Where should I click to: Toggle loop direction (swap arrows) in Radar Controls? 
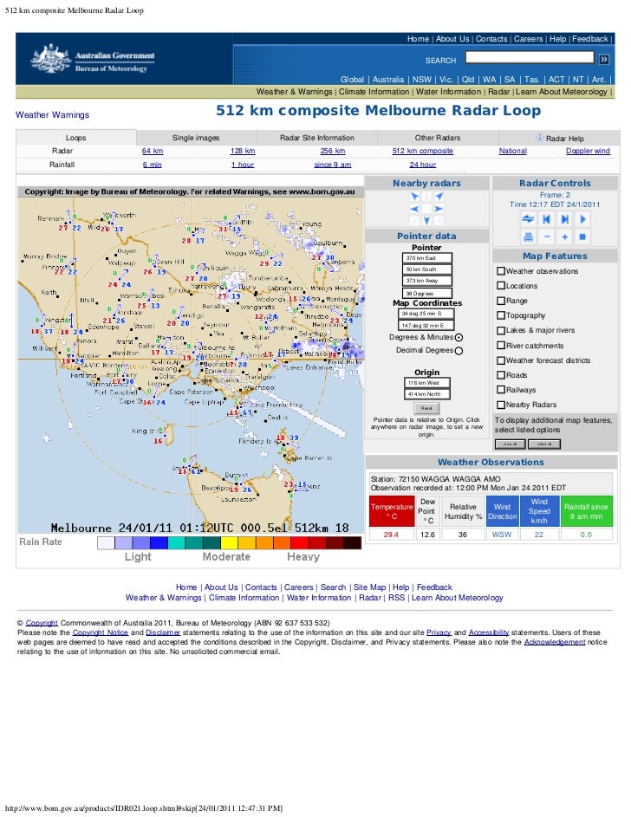coord(528,219)
